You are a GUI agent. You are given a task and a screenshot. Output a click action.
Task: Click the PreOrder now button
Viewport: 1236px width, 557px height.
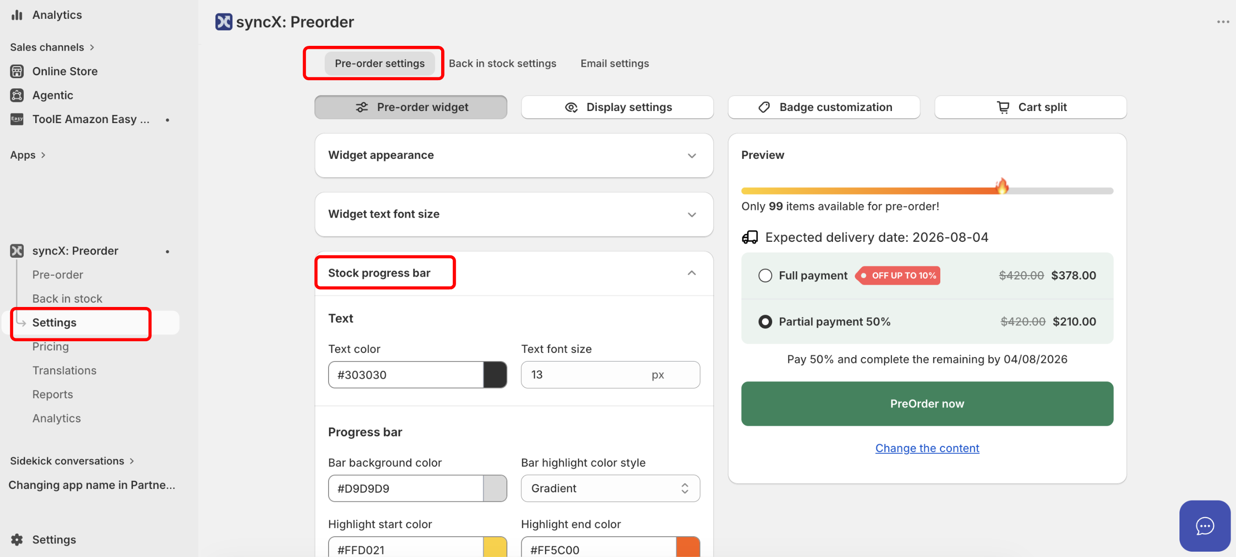click(x=927, y=404)
